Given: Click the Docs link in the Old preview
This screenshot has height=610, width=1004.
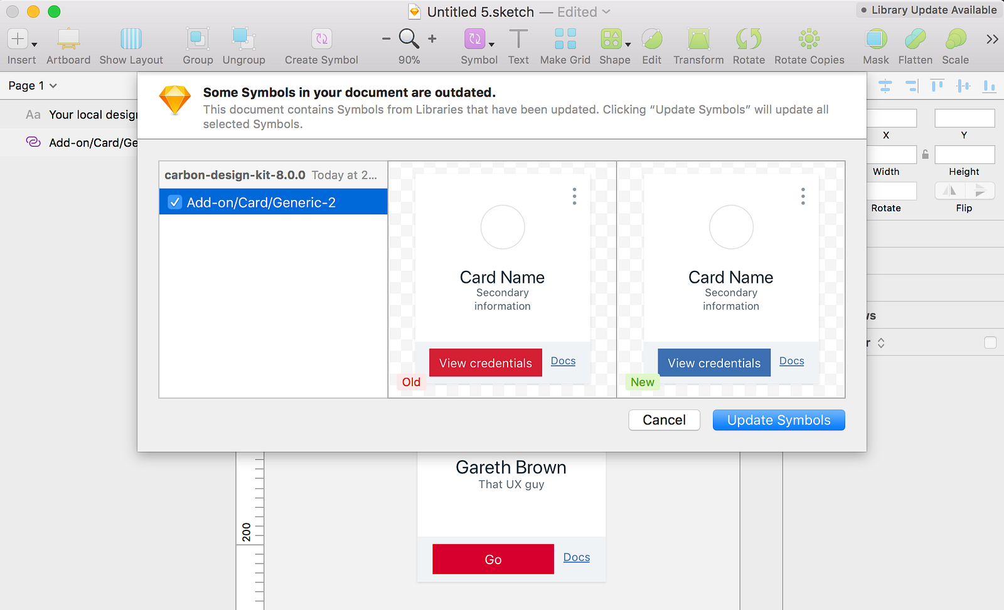Looking at the screenshot, I should click(563, 360).
